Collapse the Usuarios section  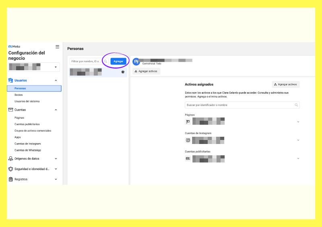click(x=56, y=80)
